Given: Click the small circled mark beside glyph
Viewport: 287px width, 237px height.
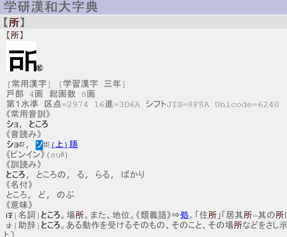Looking at the screenshot, I should click(40, 68).
